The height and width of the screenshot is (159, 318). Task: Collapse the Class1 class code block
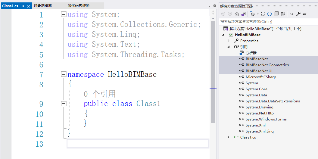[63, 104]
